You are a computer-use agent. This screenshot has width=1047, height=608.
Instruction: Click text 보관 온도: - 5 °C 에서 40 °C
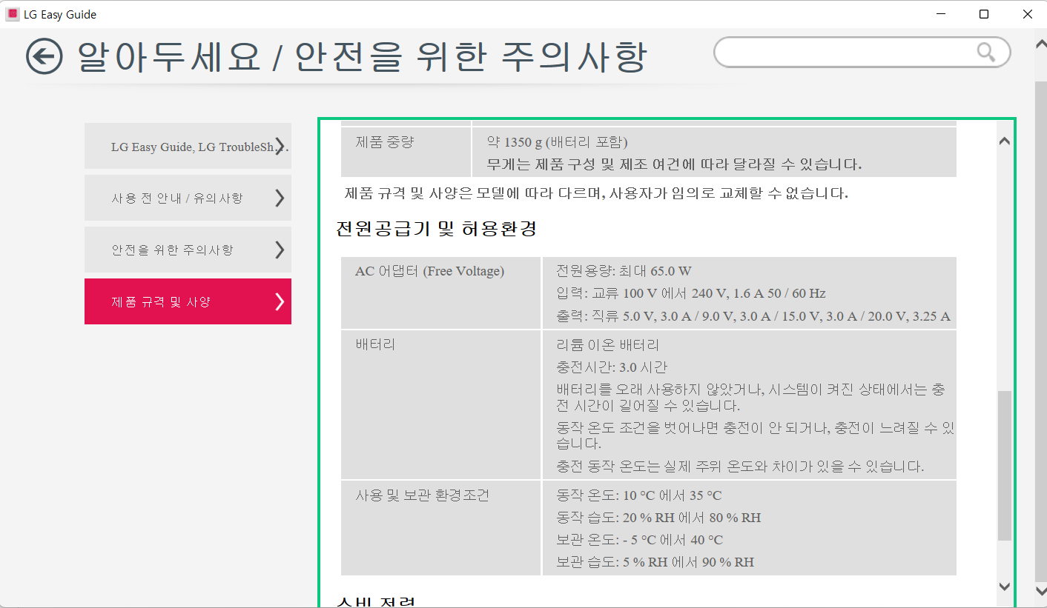(x=639, y=540)
